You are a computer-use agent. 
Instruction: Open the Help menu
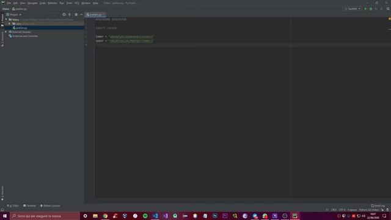95,3
